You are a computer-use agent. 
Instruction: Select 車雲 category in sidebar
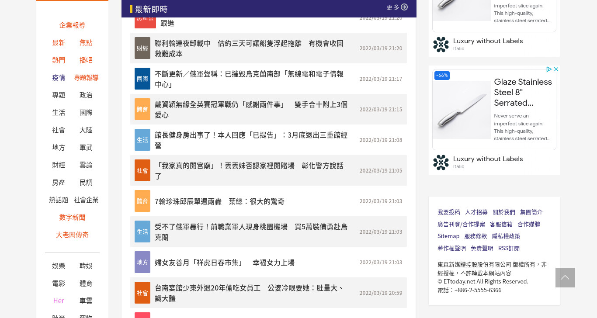coord(86,301)
